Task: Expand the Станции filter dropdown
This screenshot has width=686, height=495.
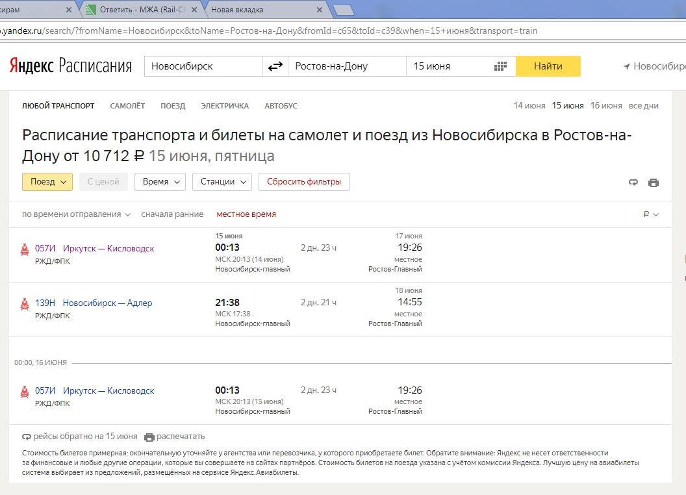Action: pyautogui.click(x=222, y=182)
